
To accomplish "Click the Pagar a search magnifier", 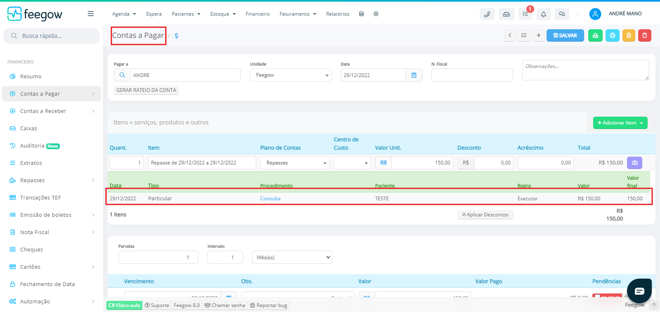I will point(122,75).
